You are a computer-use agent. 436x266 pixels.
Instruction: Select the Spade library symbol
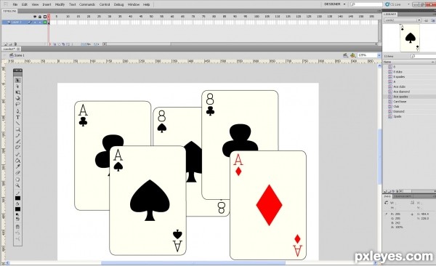(x=397, y=116)
